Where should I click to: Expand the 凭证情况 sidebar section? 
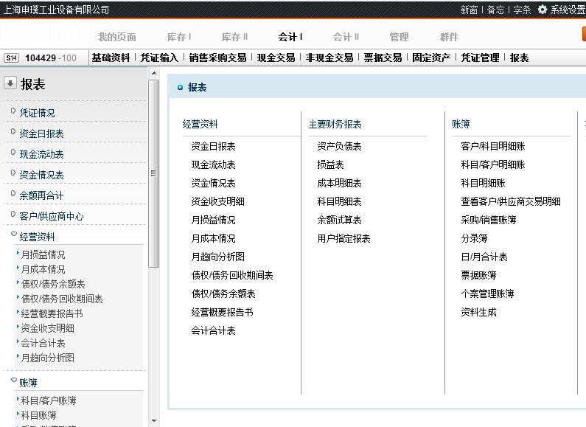pyautogui.click(x=13, y=112)
